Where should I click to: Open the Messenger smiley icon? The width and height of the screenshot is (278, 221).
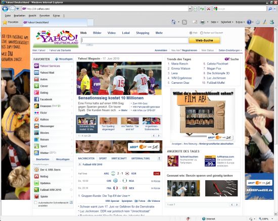(x=36, y=126)
